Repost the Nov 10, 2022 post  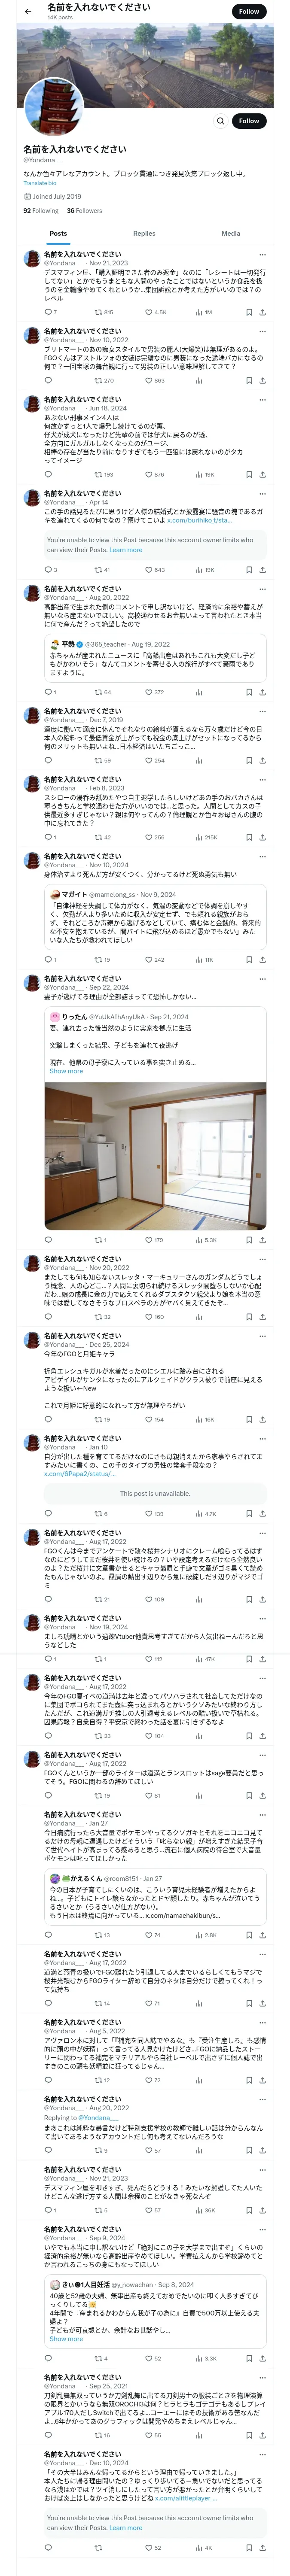click(x=104, y=380)
